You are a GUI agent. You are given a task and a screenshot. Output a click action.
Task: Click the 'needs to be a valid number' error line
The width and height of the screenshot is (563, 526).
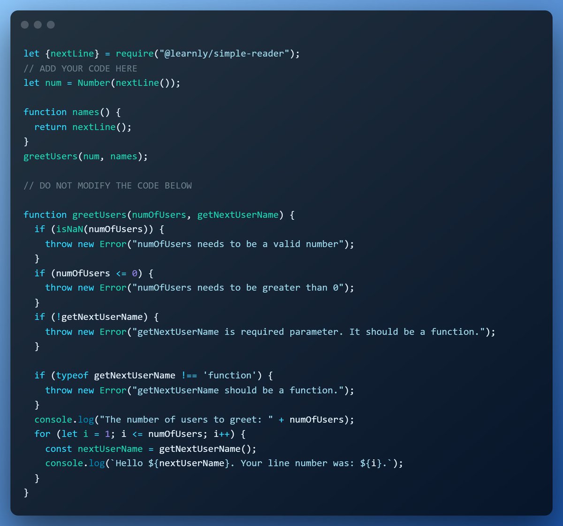(x=200, y=244)
